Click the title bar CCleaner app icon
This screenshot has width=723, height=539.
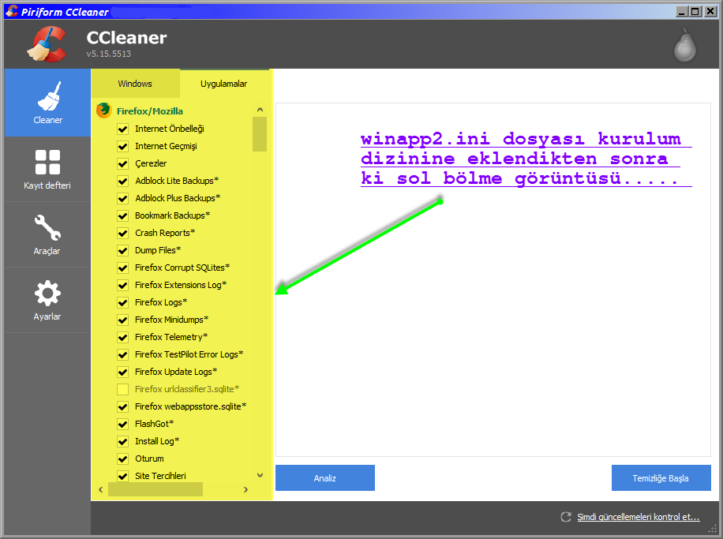click(12, 11)
